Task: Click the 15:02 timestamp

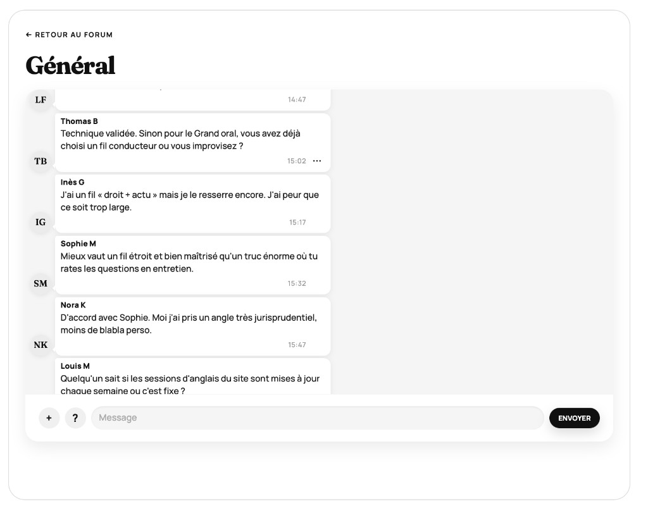Action: [297, 161]
